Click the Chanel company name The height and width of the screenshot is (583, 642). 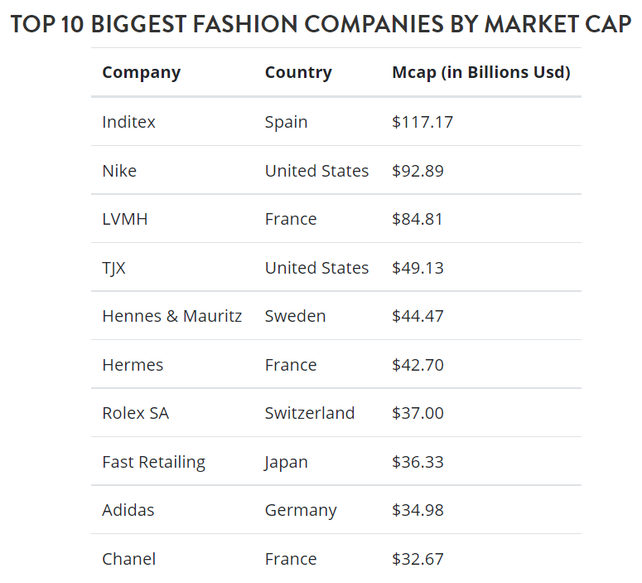pos(128,559)
